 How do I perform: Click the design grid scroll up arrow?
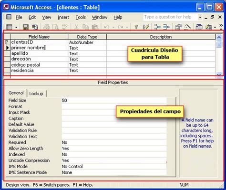click(219, 38)
